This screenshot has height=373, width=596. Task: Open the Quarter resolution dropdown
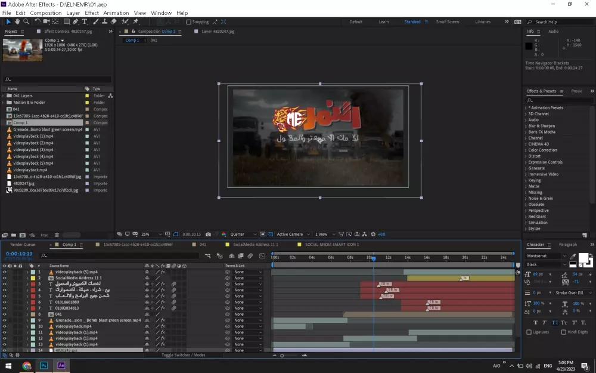(x=244, y=235)
